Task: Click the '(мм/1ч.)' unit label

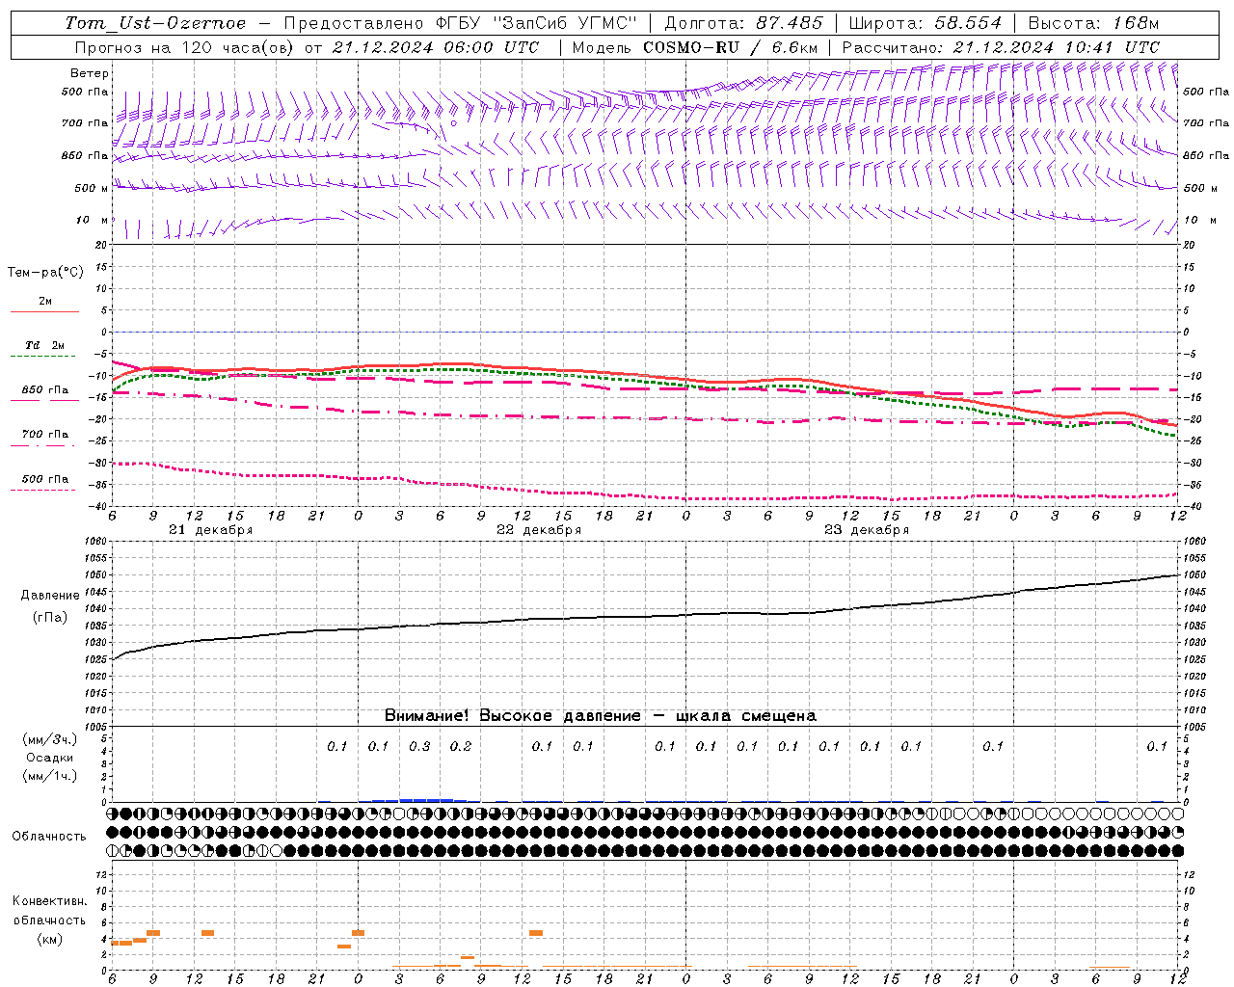Action: (x=50, y=776)
